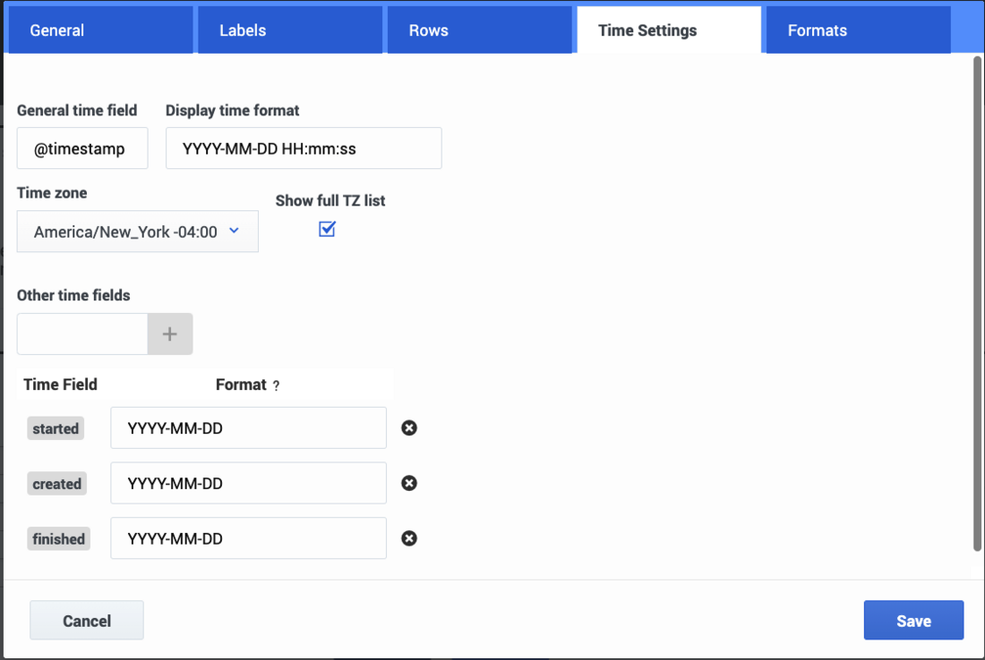Switch to the Labels tab

click(290, 30)
